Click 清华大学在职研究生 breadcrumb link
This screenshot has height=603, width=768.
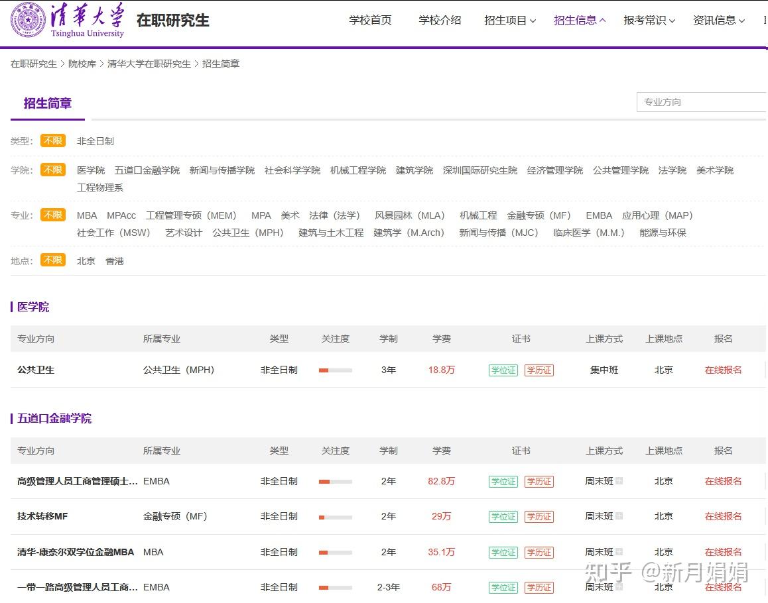149,64
